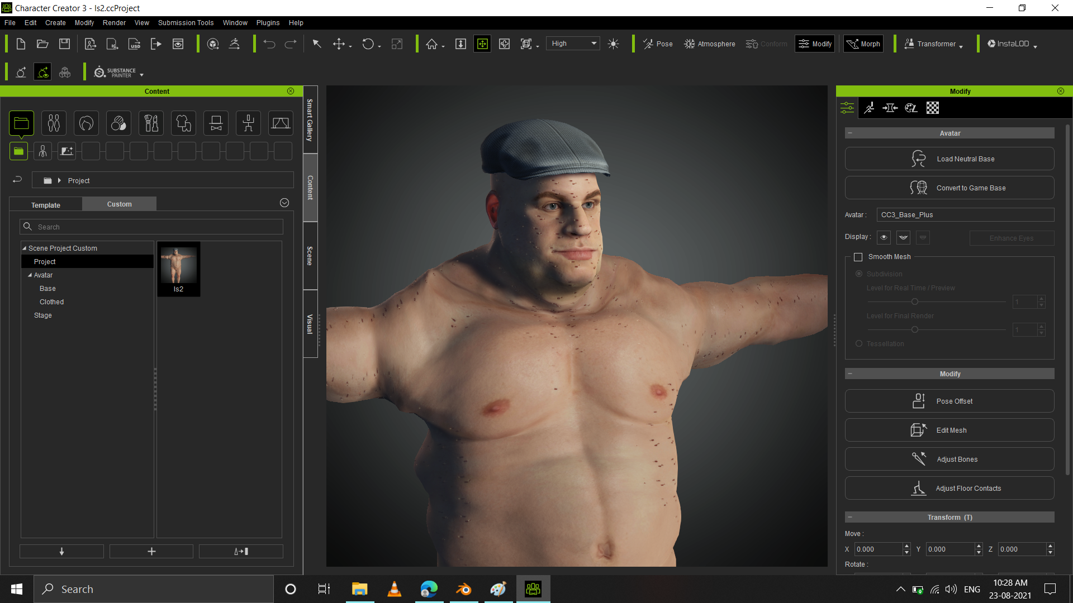
Task: Switch to Motion tab in Modify panel
Action: click(869, 108)
